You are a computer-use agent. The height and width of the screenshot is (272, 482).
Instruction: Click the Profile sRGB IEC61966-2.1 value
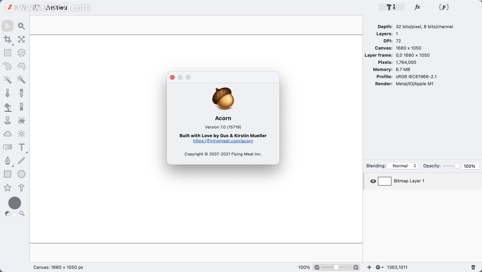[416, 76]
